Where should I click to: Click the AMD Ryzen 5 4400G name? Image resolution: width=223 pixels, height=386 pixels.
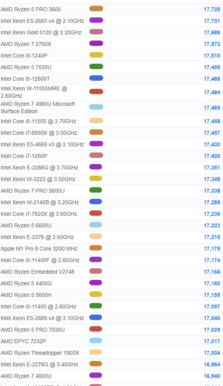(x=26, y=283)
